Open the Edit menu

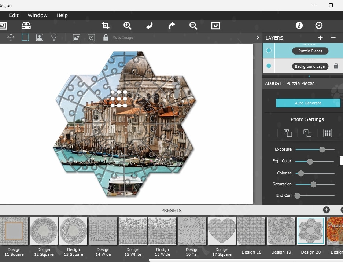tap(14, 15)
